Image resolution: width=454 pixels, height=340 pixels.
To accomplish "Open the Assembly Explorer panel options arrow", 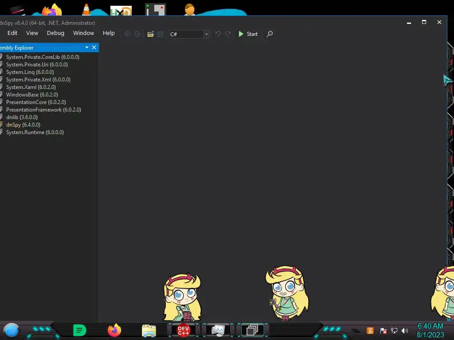I will pos(87,47).
